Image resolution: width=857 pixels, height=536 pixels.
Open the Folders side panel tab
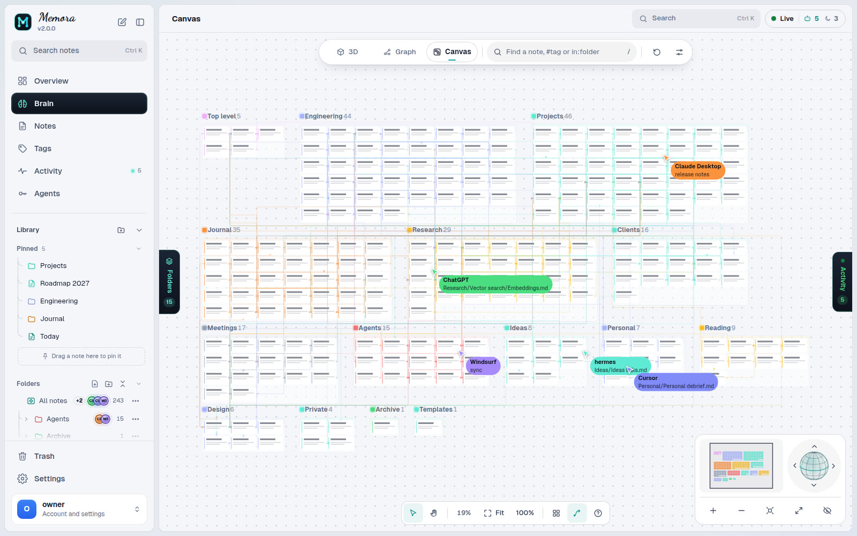(x=169, y=281)
